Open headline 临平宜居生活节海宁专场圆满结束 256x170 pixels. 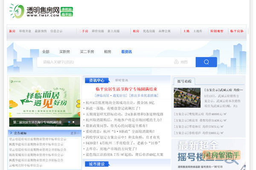(126, 89)
